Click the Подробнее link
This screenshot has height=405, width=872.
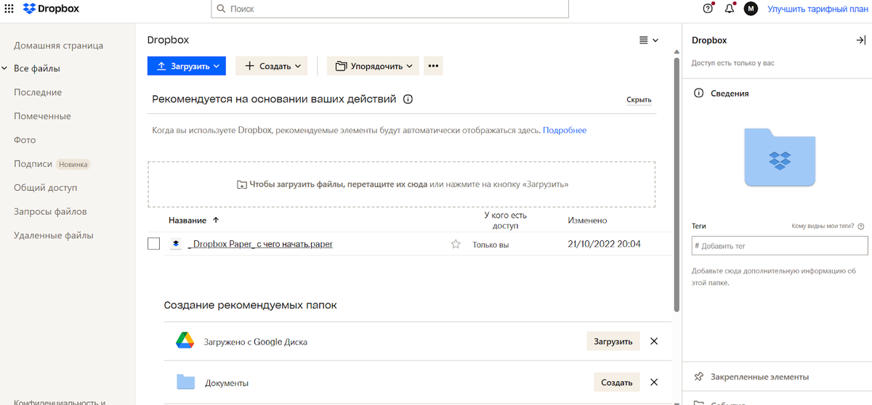[565, 131]
